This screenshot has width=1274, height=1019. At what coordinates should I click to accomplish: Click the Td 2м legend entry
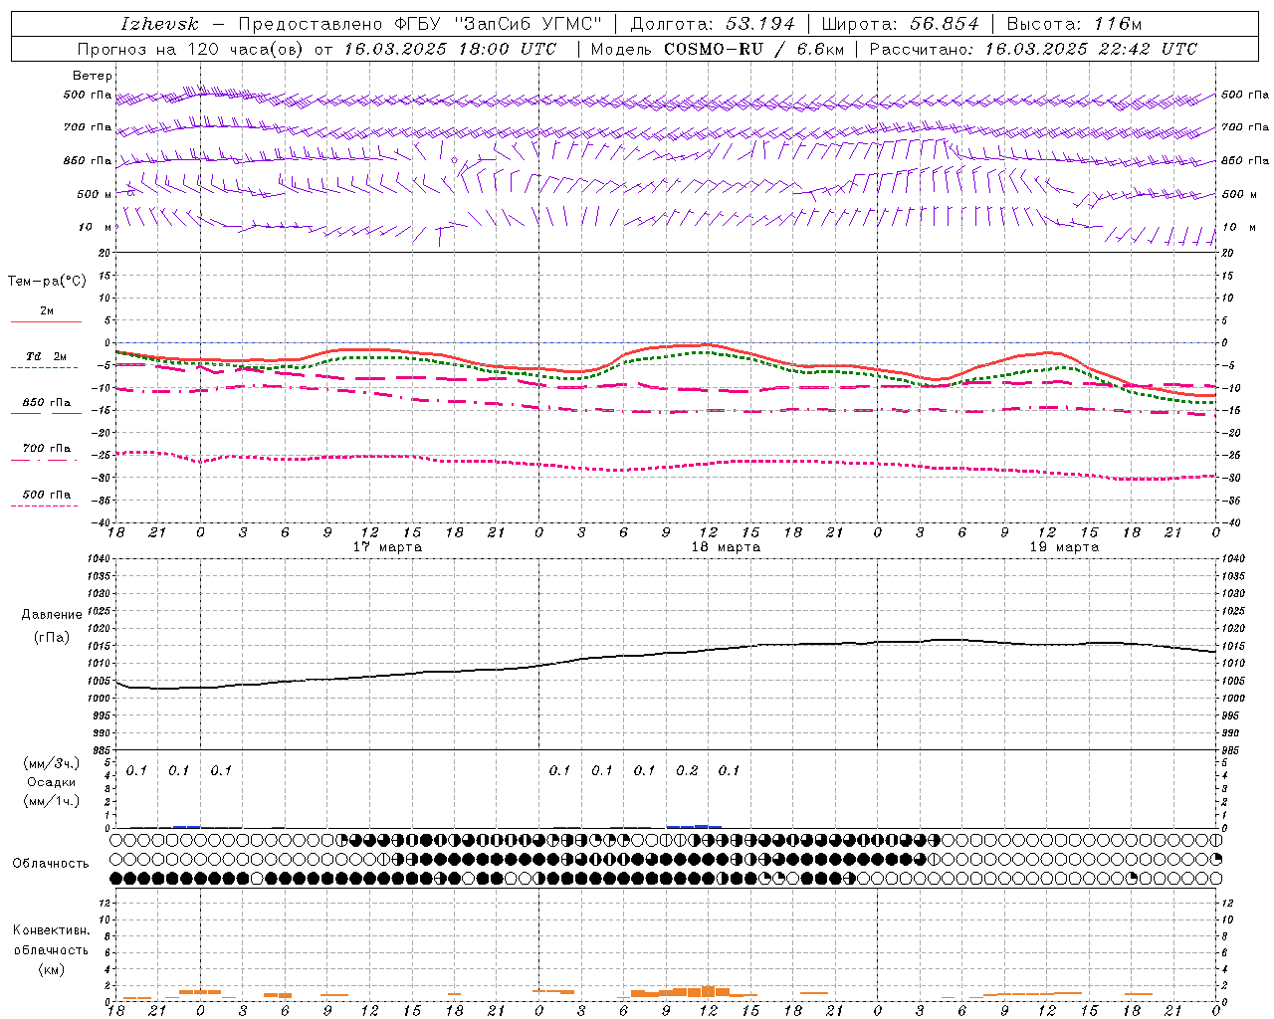pyautogui.click(x=46, y=355)
